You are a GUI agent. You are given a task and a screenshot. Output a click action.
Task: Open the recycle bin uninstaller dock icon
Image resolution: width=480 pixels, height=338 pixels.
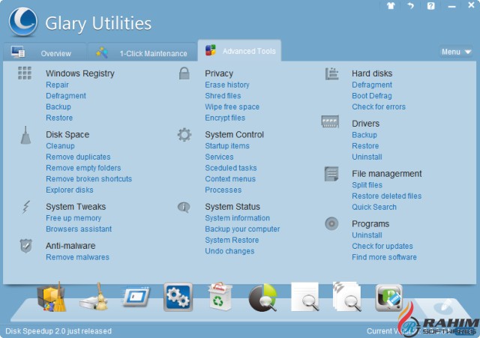pyautogui.click(x=220, y=296)
